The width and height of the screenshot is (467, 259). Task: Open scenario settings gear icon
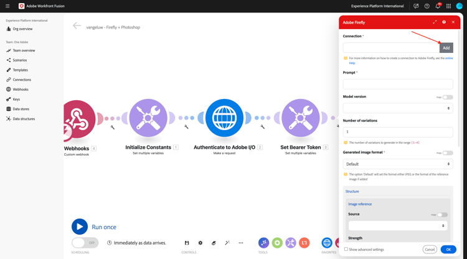[200, 243]
